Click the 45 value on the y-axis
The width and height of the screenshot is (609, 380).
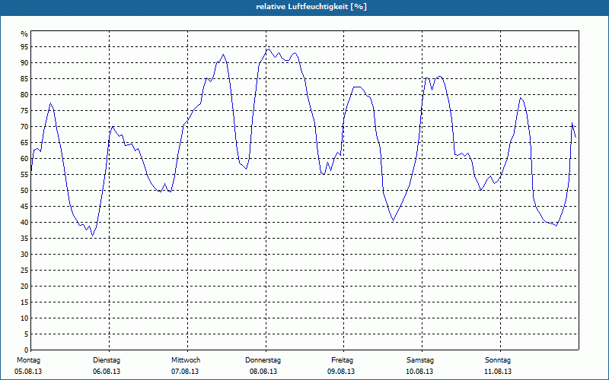tap(24, 207)
